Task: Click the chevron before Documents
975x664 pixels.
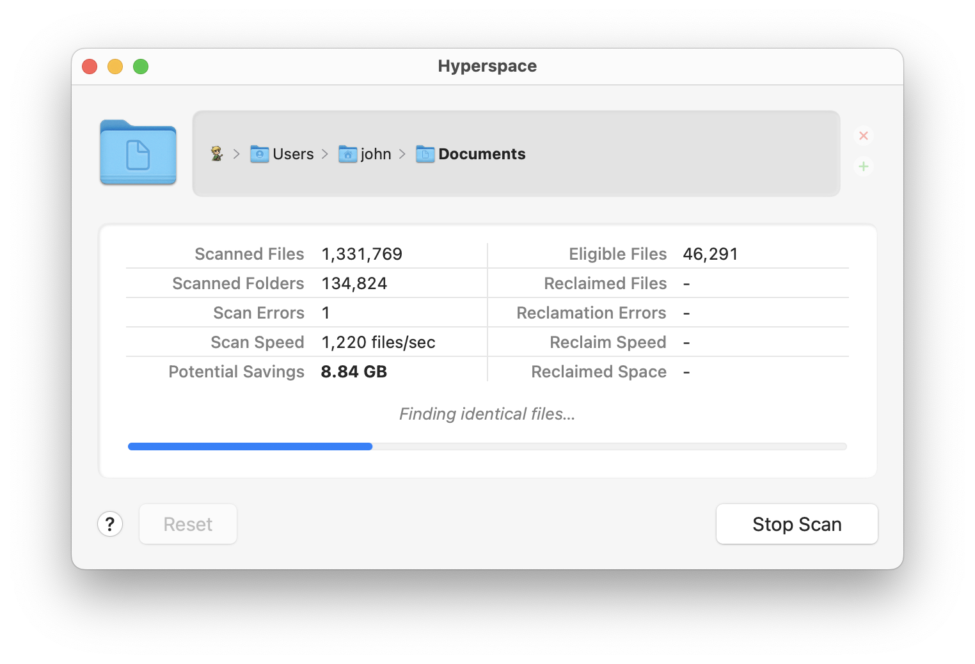Action: click(402, 154)
